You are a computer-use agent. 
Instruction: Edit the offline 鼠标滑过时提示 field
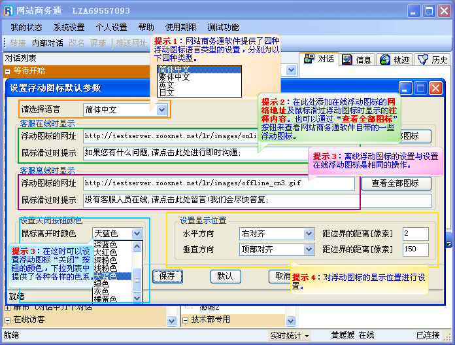pos(258,200)
